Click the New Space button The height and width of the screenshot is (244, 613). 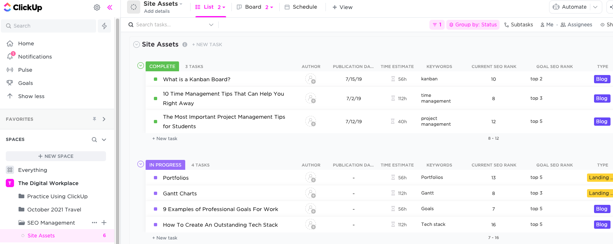56,156
